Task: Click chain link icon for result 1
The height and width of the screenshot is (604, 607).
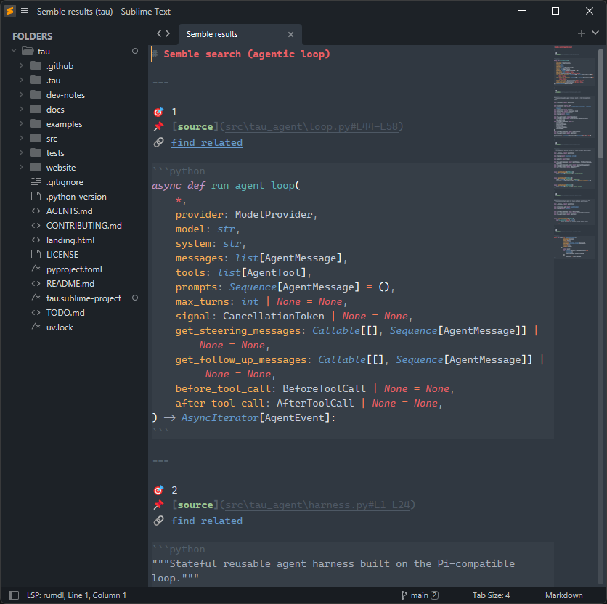Action: [x=158, y=142]
